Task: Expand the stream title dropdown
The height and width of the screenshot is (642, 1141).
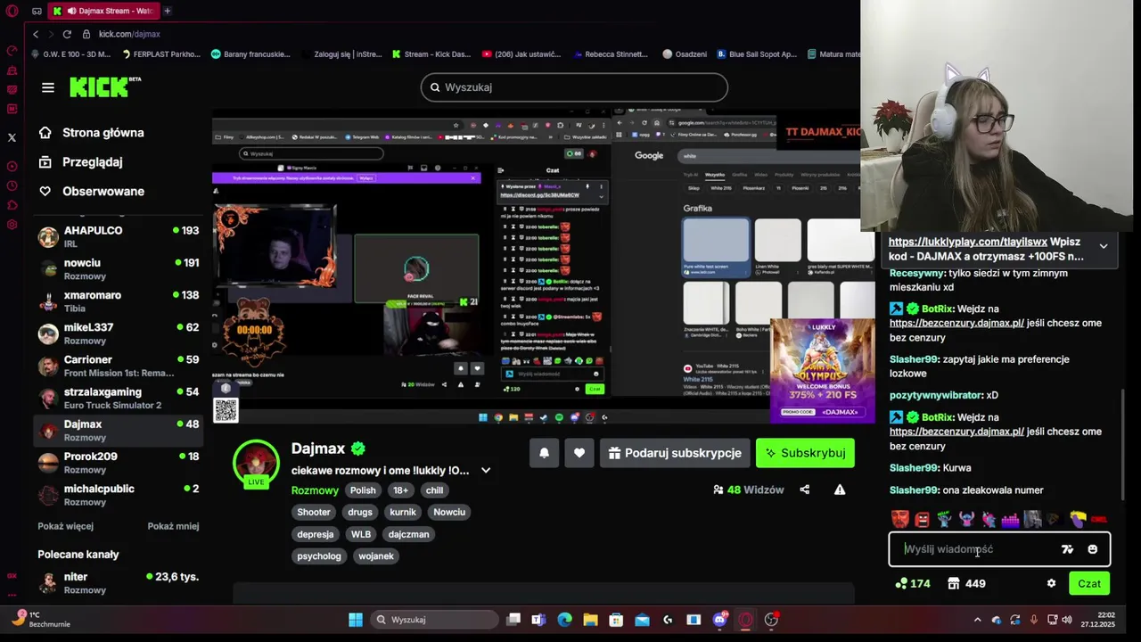Action: [486, 471]
